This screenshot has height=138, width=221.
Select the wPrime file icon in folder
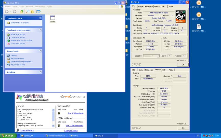pyautogui.click(x=53, y=18)
